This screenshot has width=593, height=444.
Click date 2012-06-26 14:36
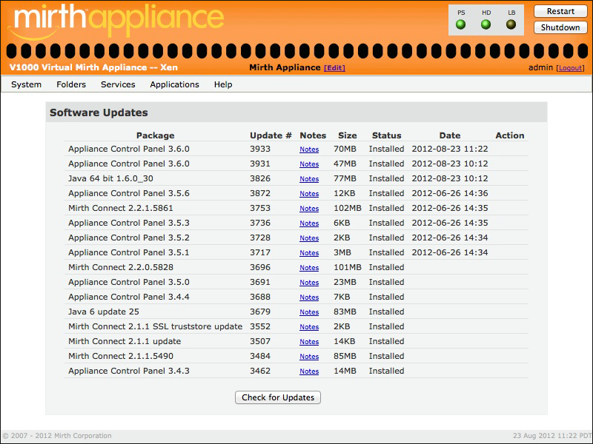point(450,193)
